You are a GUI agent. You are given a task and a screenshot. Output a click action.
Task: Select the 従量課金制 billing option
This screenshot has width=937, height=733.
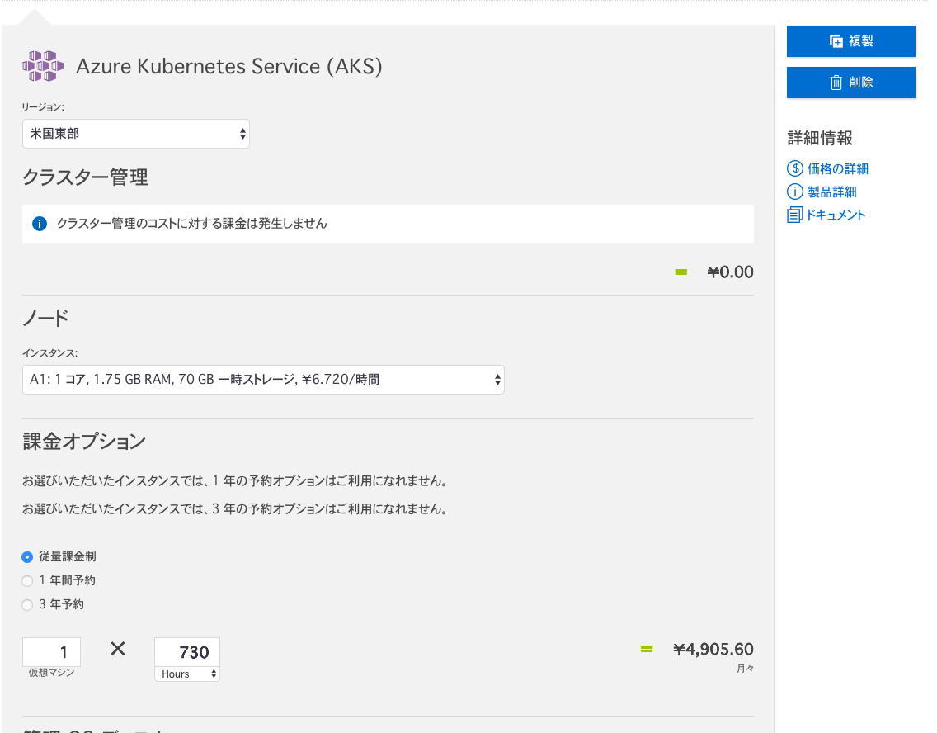(x=26, y=556)
